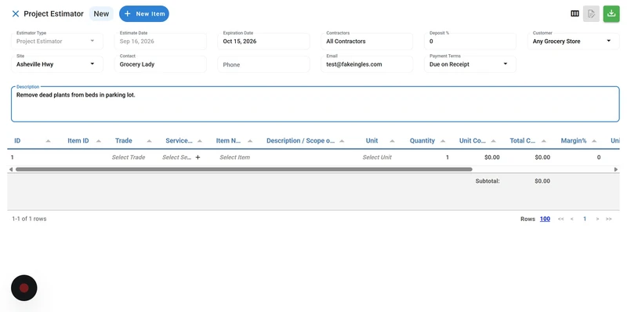
Task: Click the rows per page link 100
Action: (x=545, y=219)
